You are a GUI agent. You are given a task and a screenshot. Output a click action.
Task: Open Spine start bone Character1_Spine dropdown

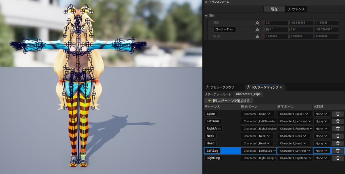coord(257,114)
